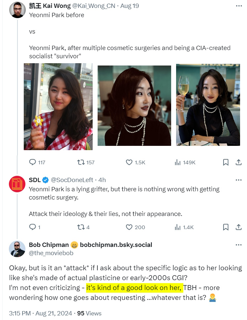This screenshot has height=320, width=247.
Task: Like SDL's tweet
Action: [129, 227]
